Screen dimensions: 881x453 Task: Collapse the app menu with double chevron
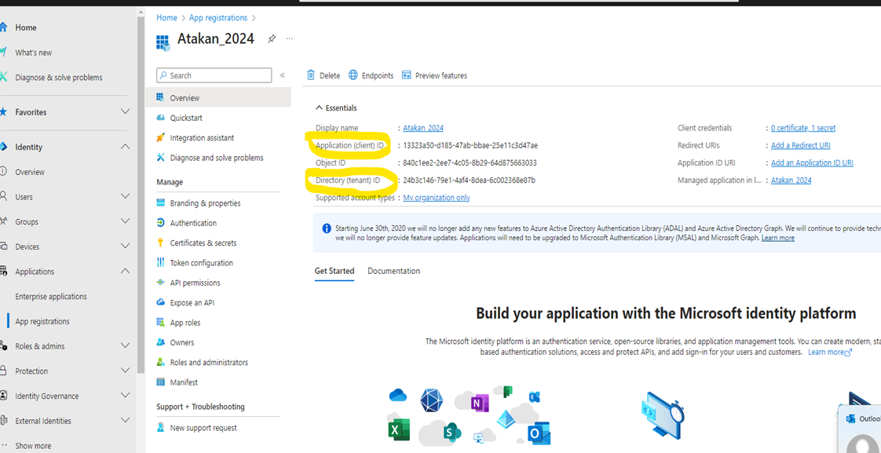coord(282,75)
